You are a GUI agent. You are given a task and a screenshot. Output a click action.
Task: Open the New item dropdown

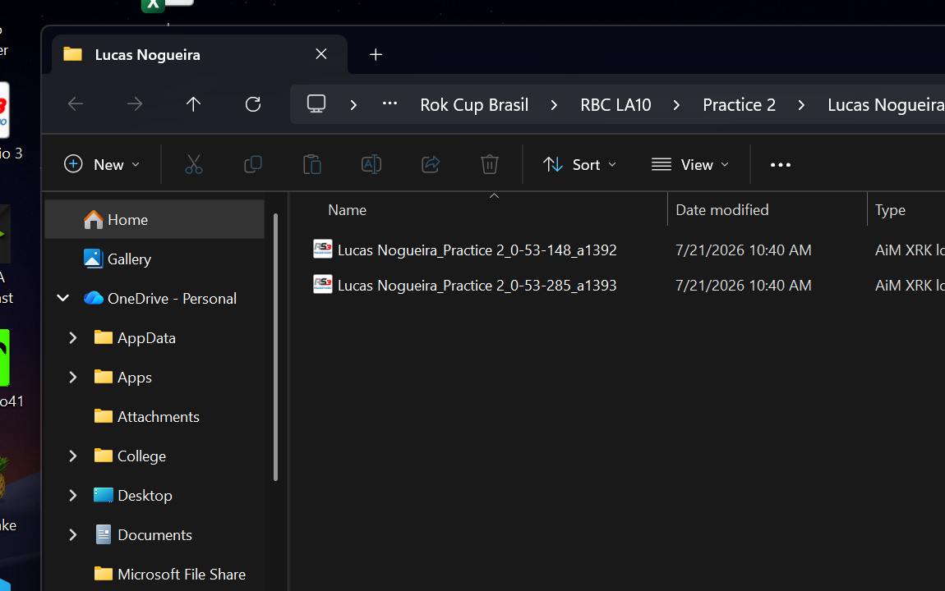pyautogui.click(x=102, y=164)
